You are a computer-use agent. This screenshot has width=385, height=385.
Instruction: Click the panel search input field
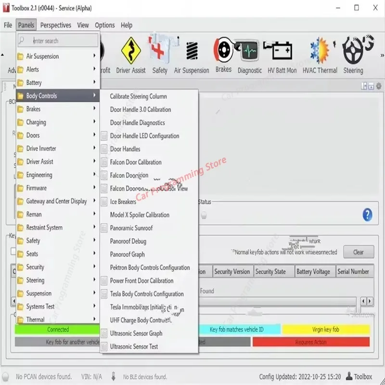coord(58,40)
